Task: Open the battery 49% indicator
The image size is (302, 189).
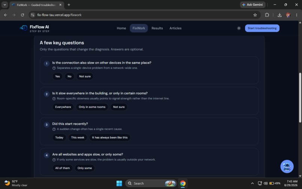Action: coord(275,183)
